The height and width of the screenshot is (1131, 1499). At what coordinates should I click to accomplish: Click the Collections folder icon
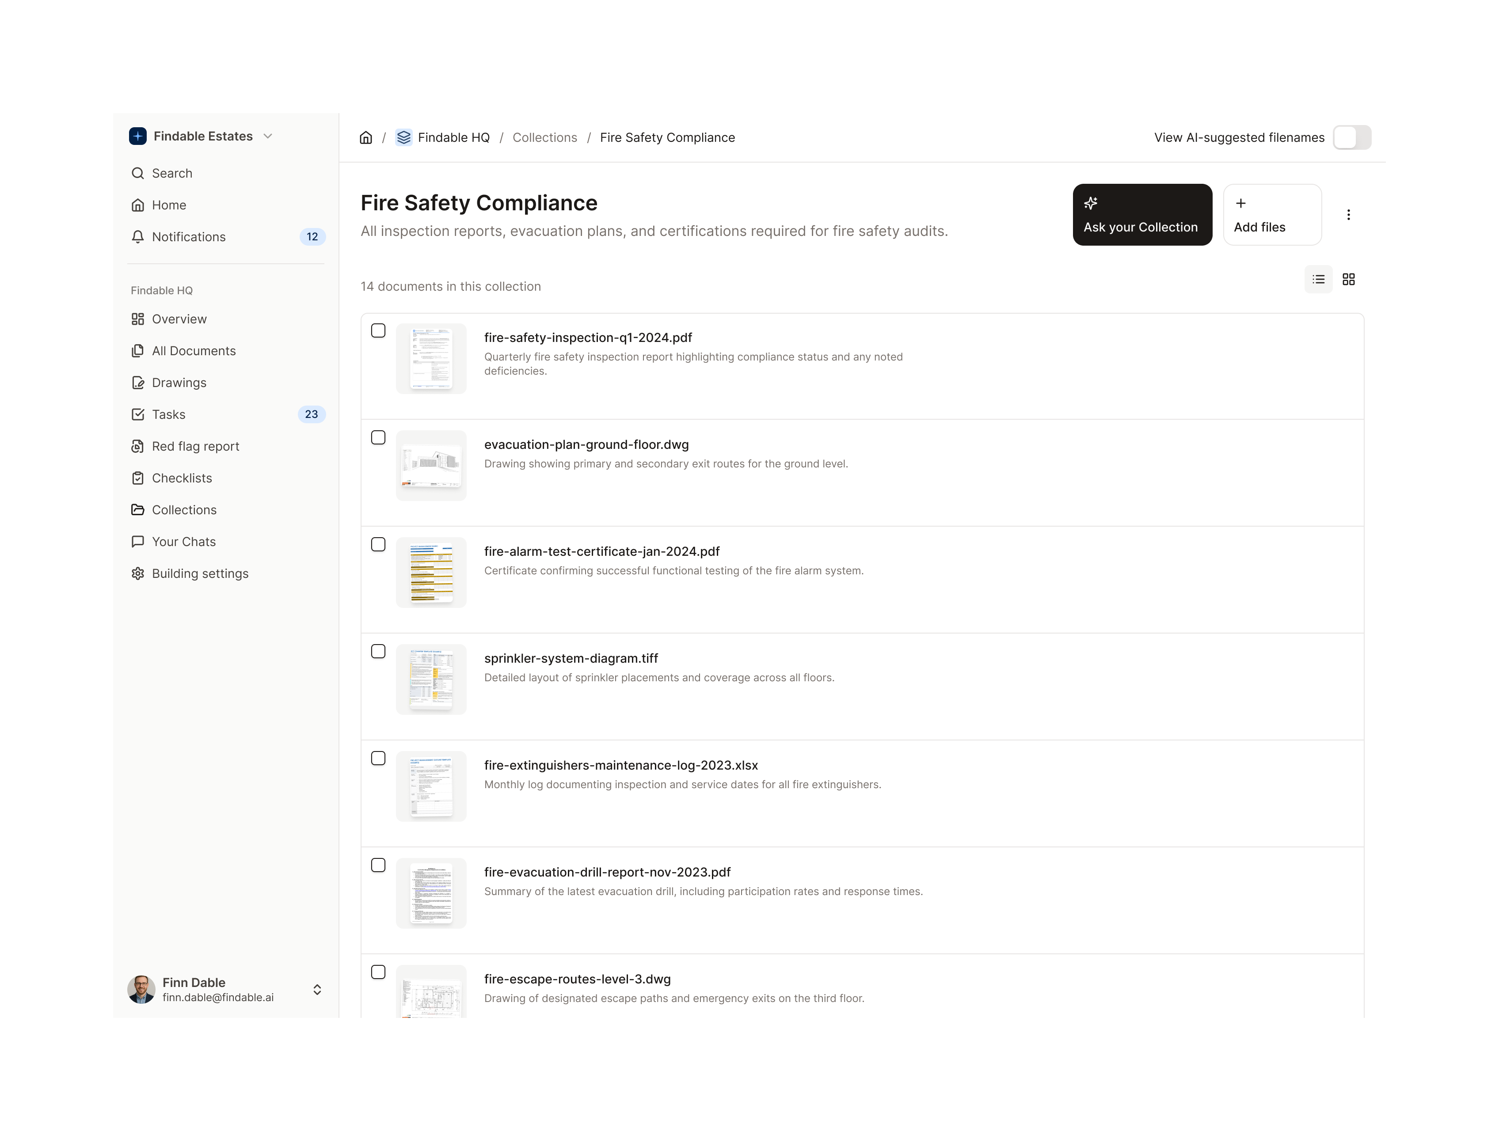pos(137,510)
